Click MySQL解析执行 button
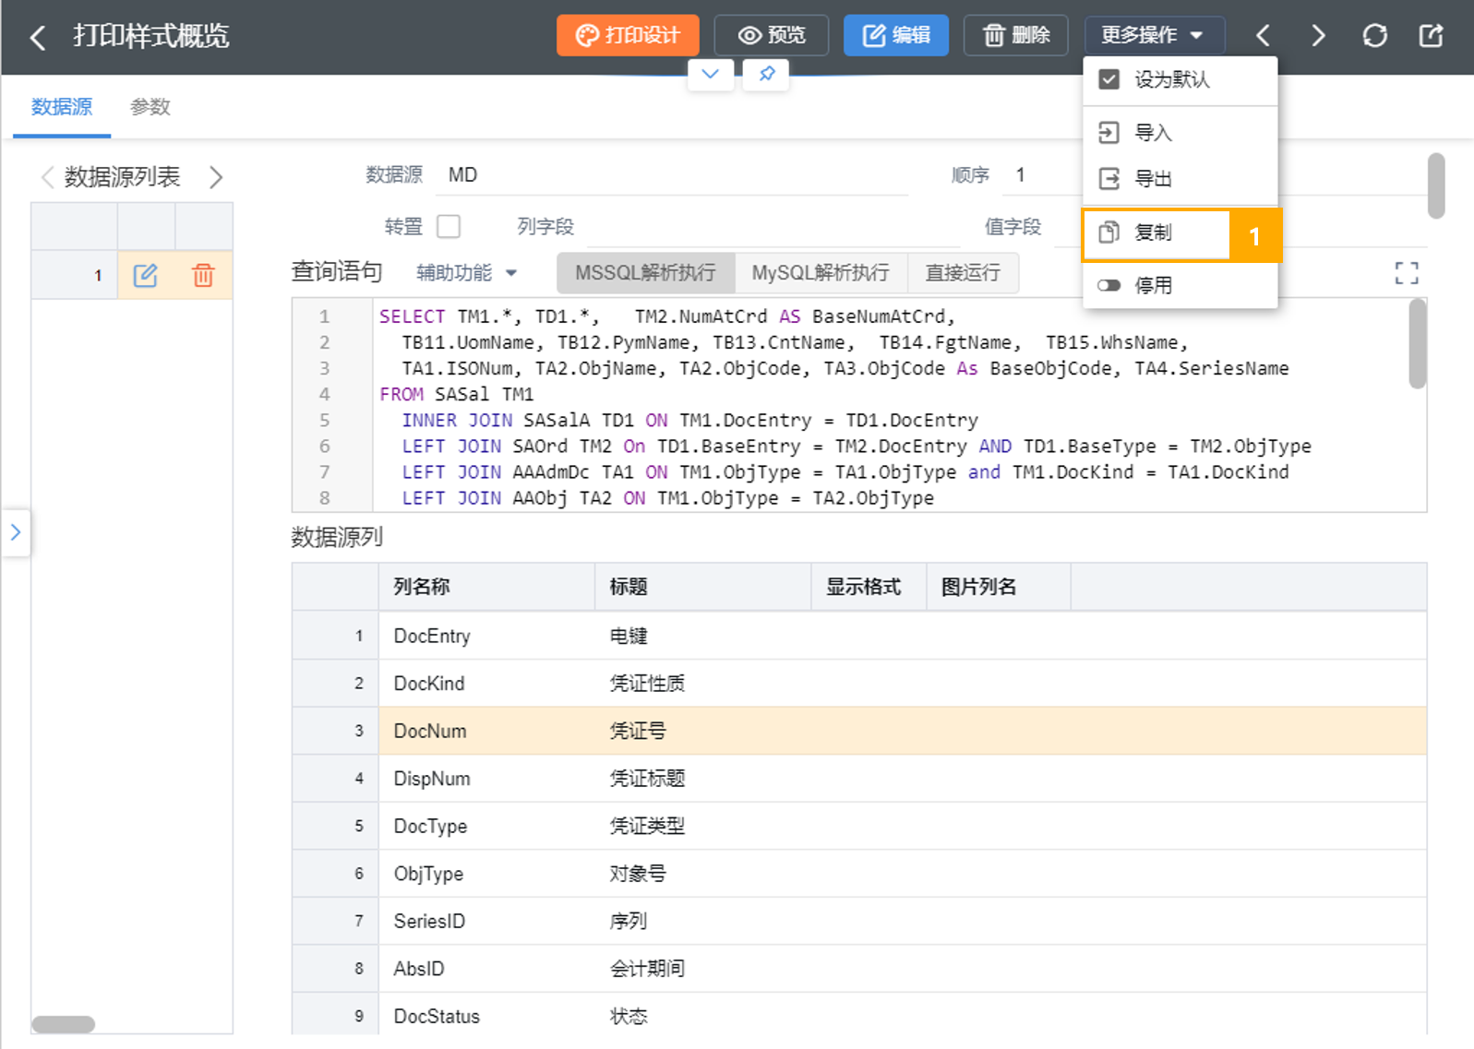Screen dimensions: 1474x1049 point(821,273)
